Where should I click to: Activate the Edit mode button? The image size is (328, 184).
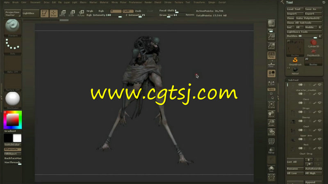44,13
